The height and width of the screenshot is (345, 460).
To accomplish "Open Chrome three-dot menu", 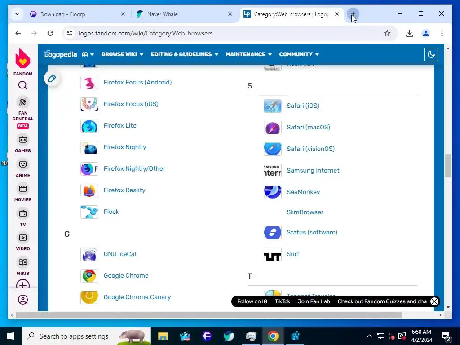I will (x=442, y=33).
